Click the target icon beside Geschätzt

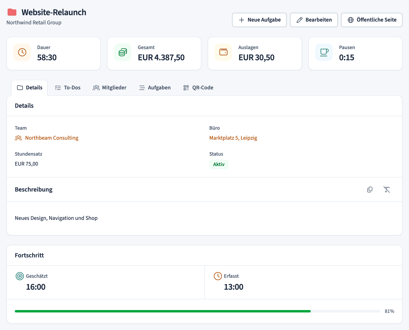pos(20,276)
